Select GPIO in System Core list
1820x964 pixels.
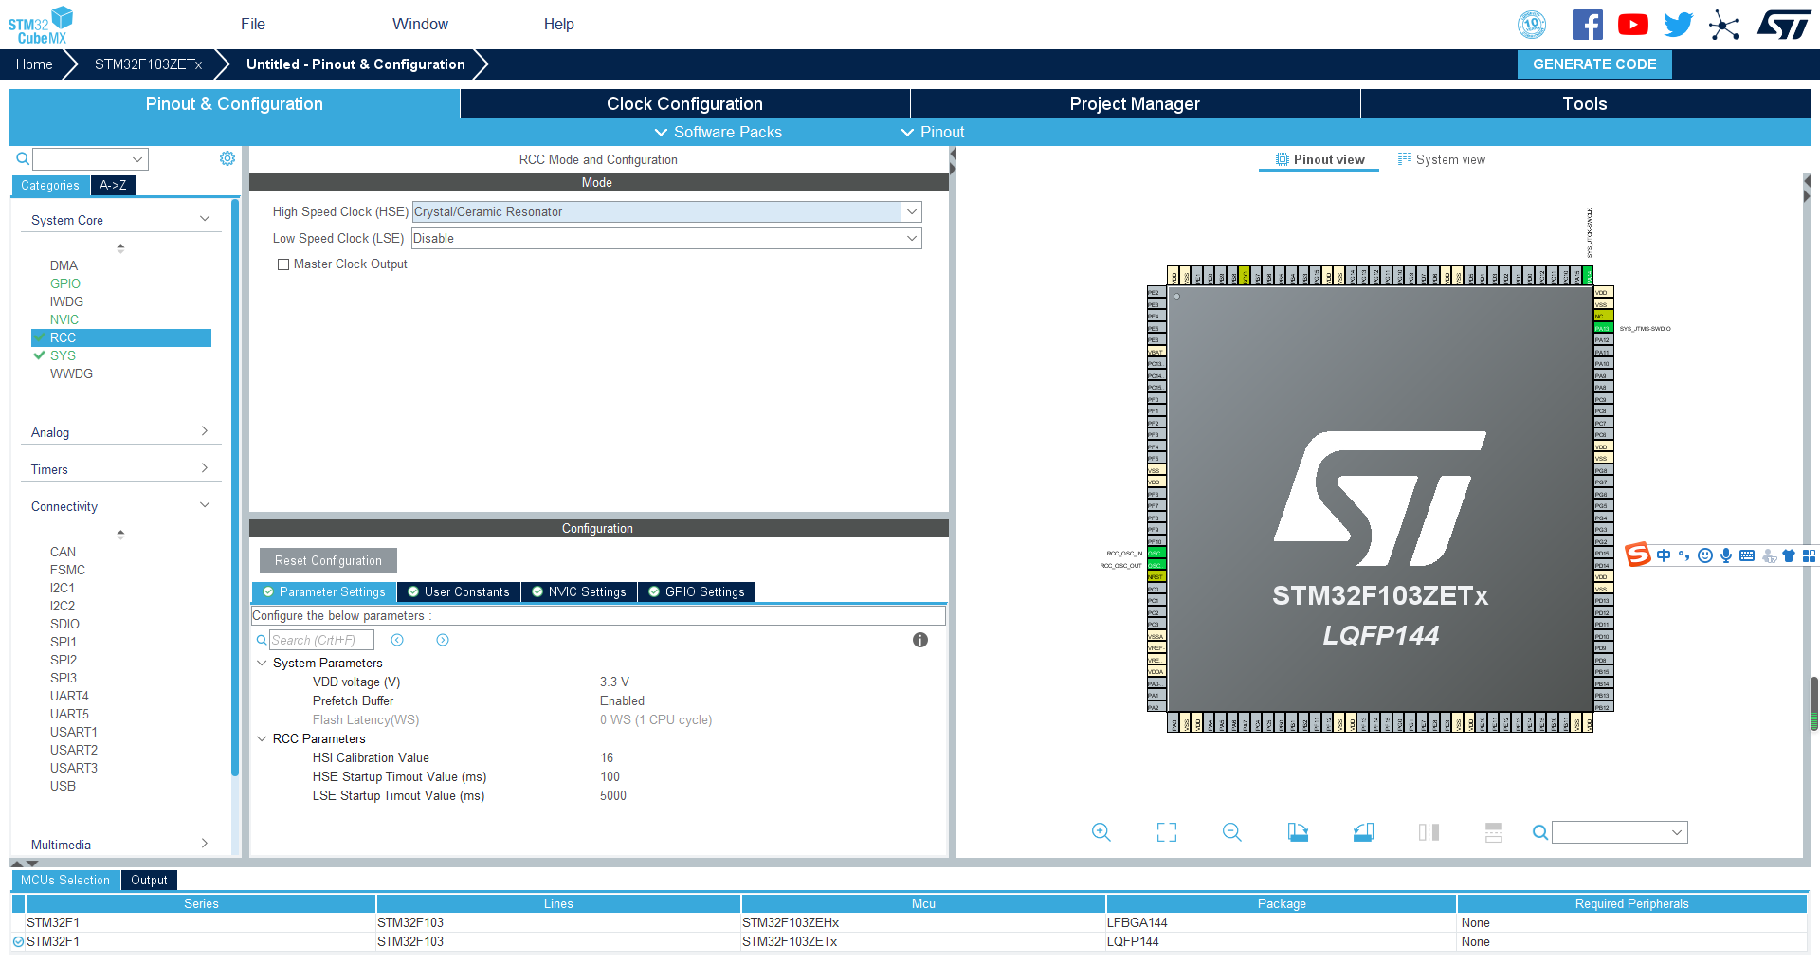(x=65, y=283)
